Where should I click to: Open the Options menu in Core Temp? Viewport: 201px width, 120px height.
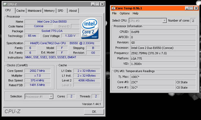pyautogui.click(x=124, y=14)
